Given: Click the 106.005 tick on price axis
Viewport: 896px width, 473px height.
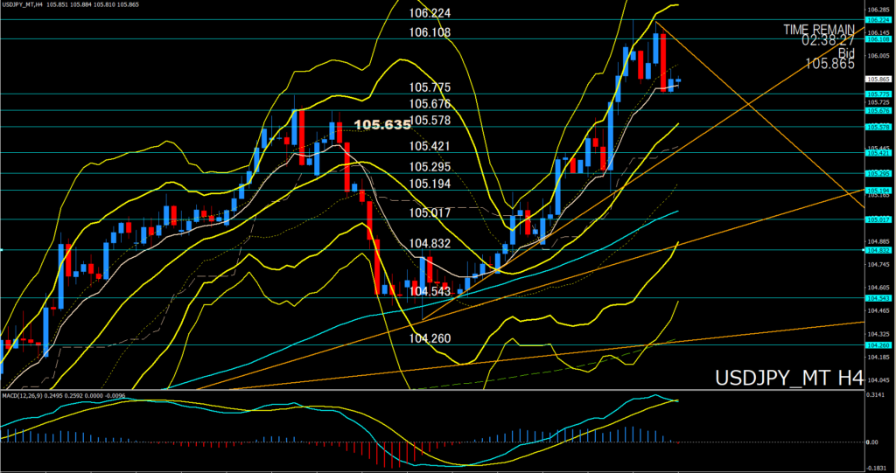Looking at the screenshot, I should tap(877, 56).
